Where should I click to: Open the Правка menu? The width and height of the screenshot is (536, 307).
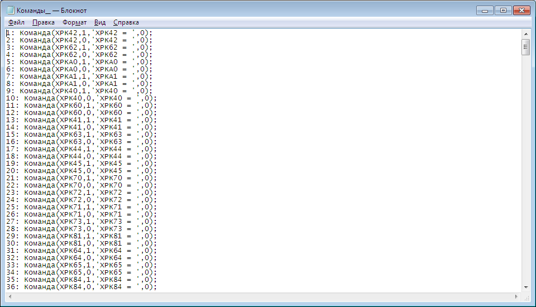44,22
